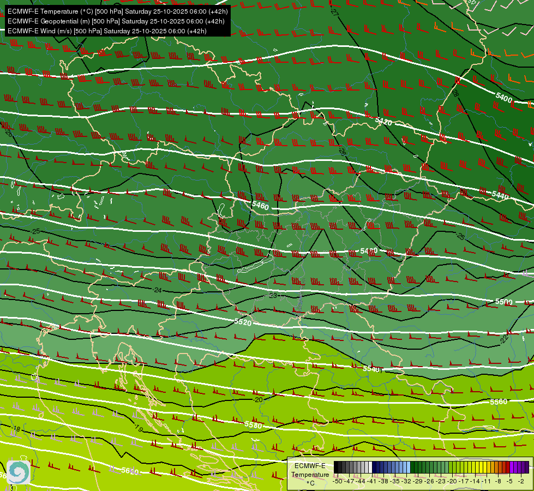
Task: Click the -38 value on the legend scale
Action: pos(383,482)
